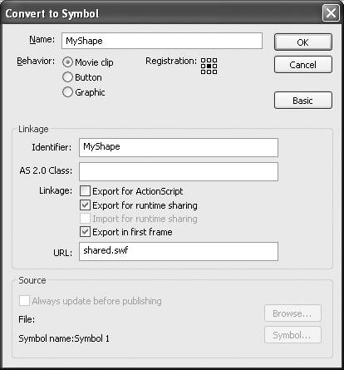Click the URL field containing shared.swf

click(179, 251)
